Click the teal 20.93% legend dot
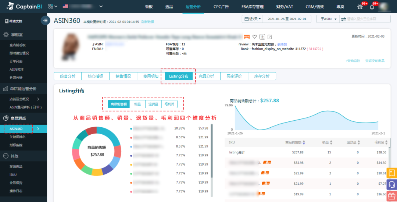Screen dimensions: 397x202 [131, 129]
